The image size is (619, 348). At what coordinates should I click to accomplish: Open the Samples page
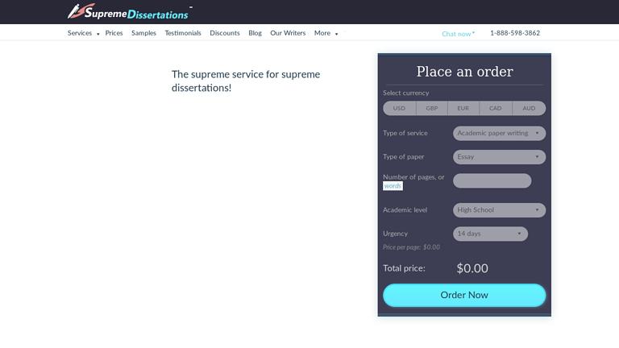click(143, 33)
